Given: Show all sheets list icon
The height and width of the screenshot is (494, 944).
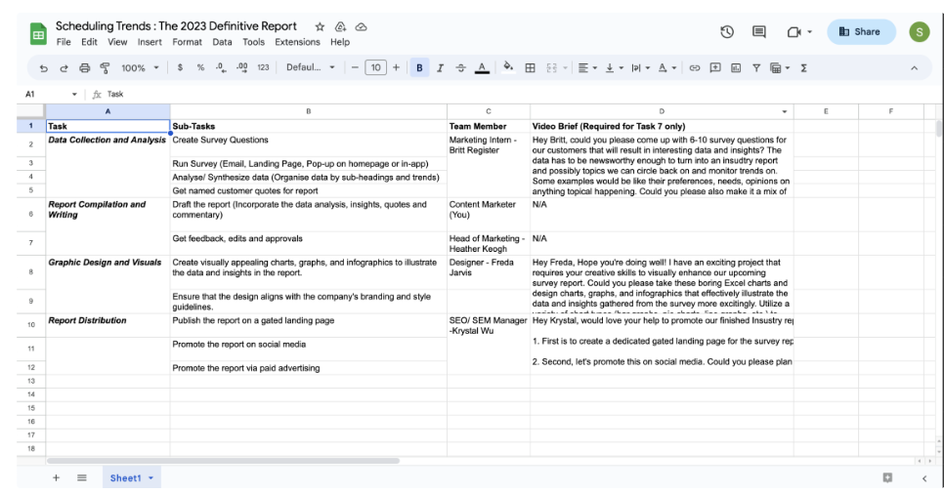Looking at the screenshot, I should 82,477.
